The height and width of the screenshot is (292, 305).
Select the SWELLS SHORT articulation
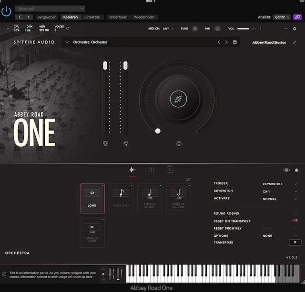pos(150,199)
